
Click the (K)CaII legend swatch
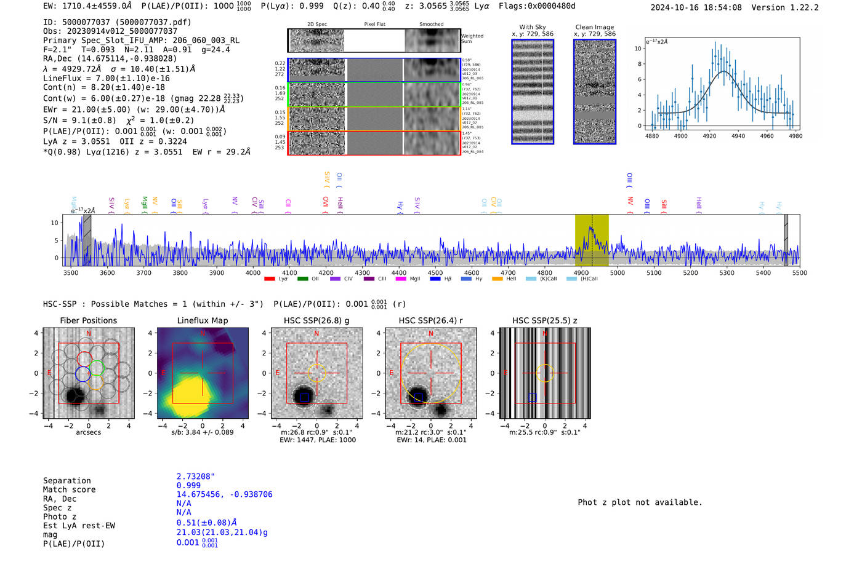(x=531, y=279)
